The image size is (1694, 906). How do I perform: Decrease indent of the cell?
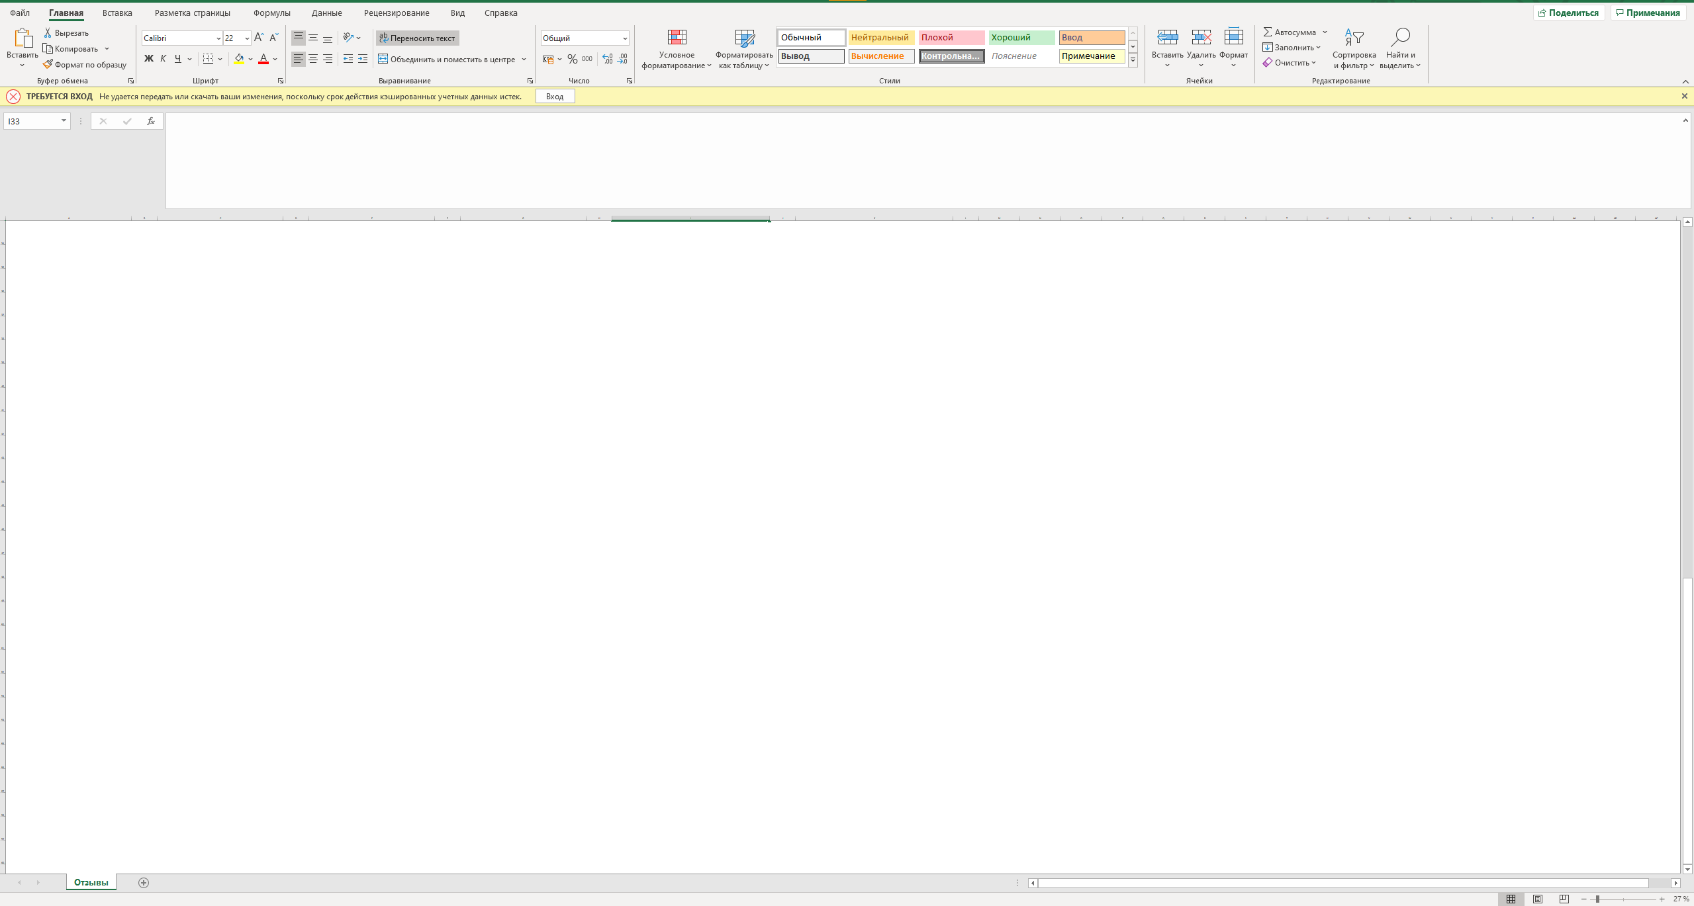click(x=348, y=59)
